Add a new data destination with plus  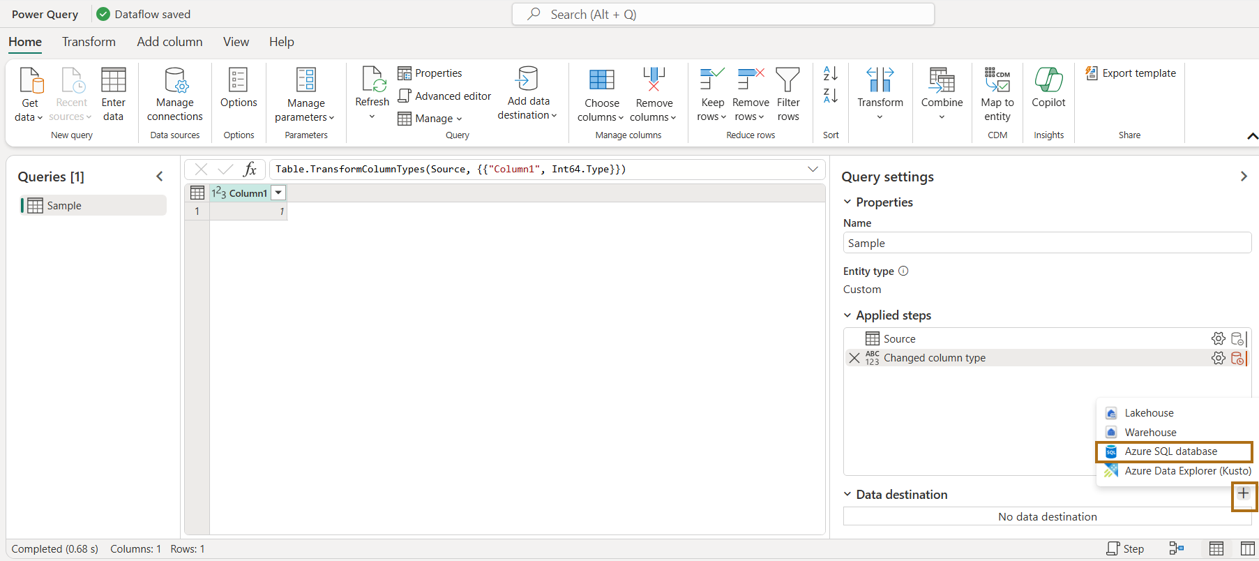point(1244,494)
